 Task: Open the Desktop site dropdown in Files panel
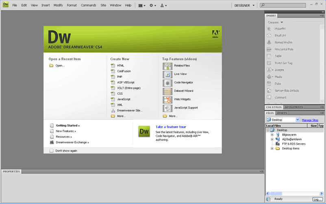click(x=283, y=120)
